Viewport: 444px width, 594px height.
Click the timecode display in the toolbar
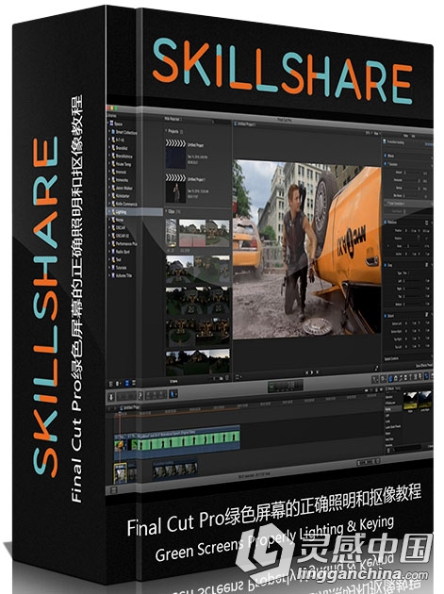(286, 386)
